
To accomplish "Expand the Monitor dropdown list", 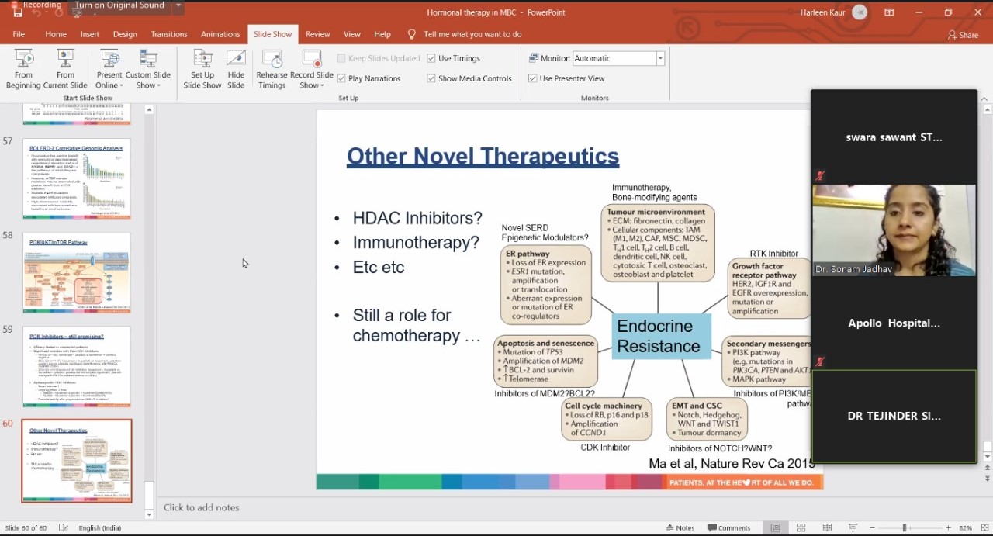I will (x=660, y=58).
